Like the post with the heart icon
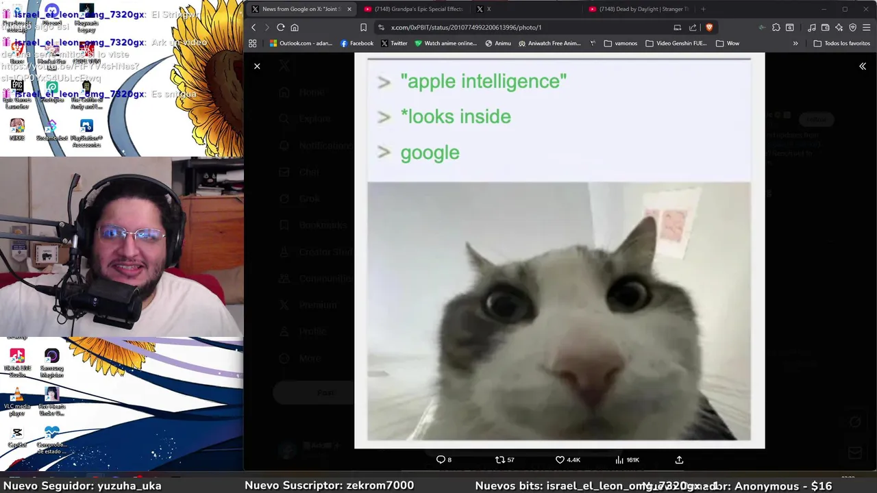Viewport: 877px width, 493px height. 567,459
